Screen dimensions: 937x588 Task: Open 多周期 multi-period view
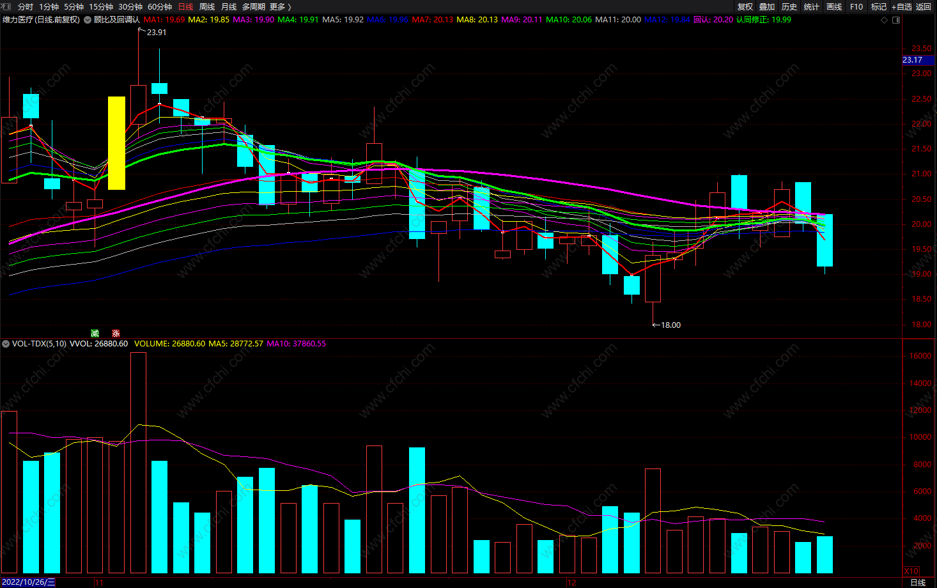[x=254, y=6]
